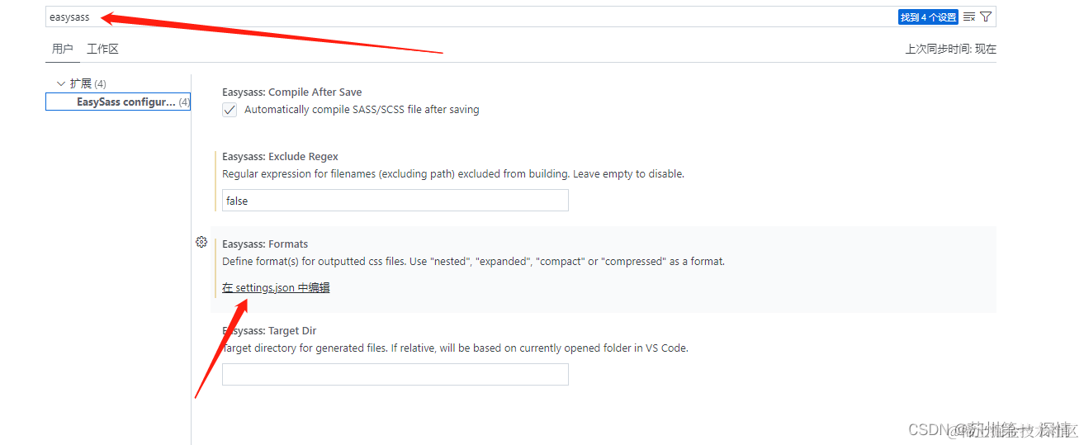Open the settings filter funnel icon

[986, 17]
